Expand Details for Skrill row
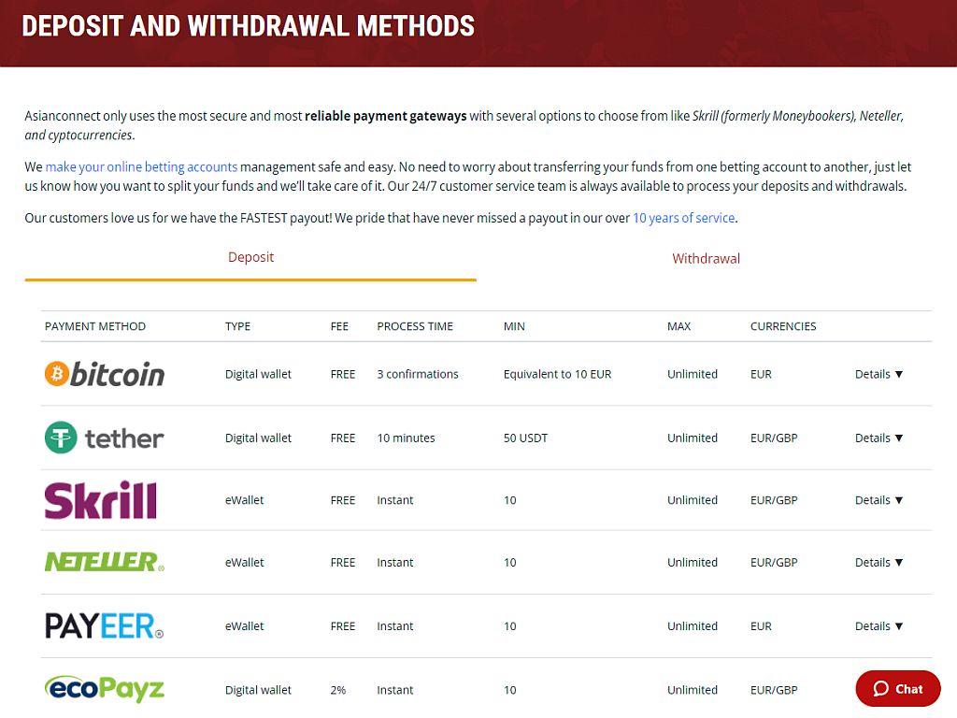The height and width of the screenshot is (718, 957). (x=878, y=500)
